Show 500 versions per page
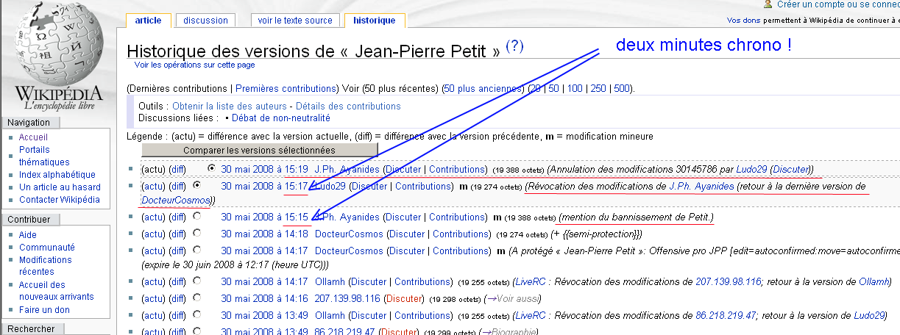The image size is (900, 335). click(622, 88)
